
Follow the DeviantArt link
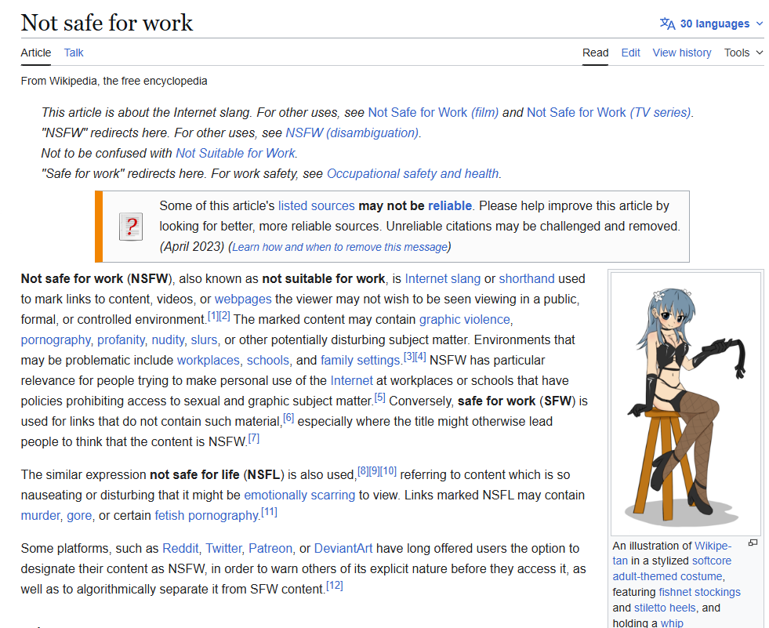pos(343,549)
